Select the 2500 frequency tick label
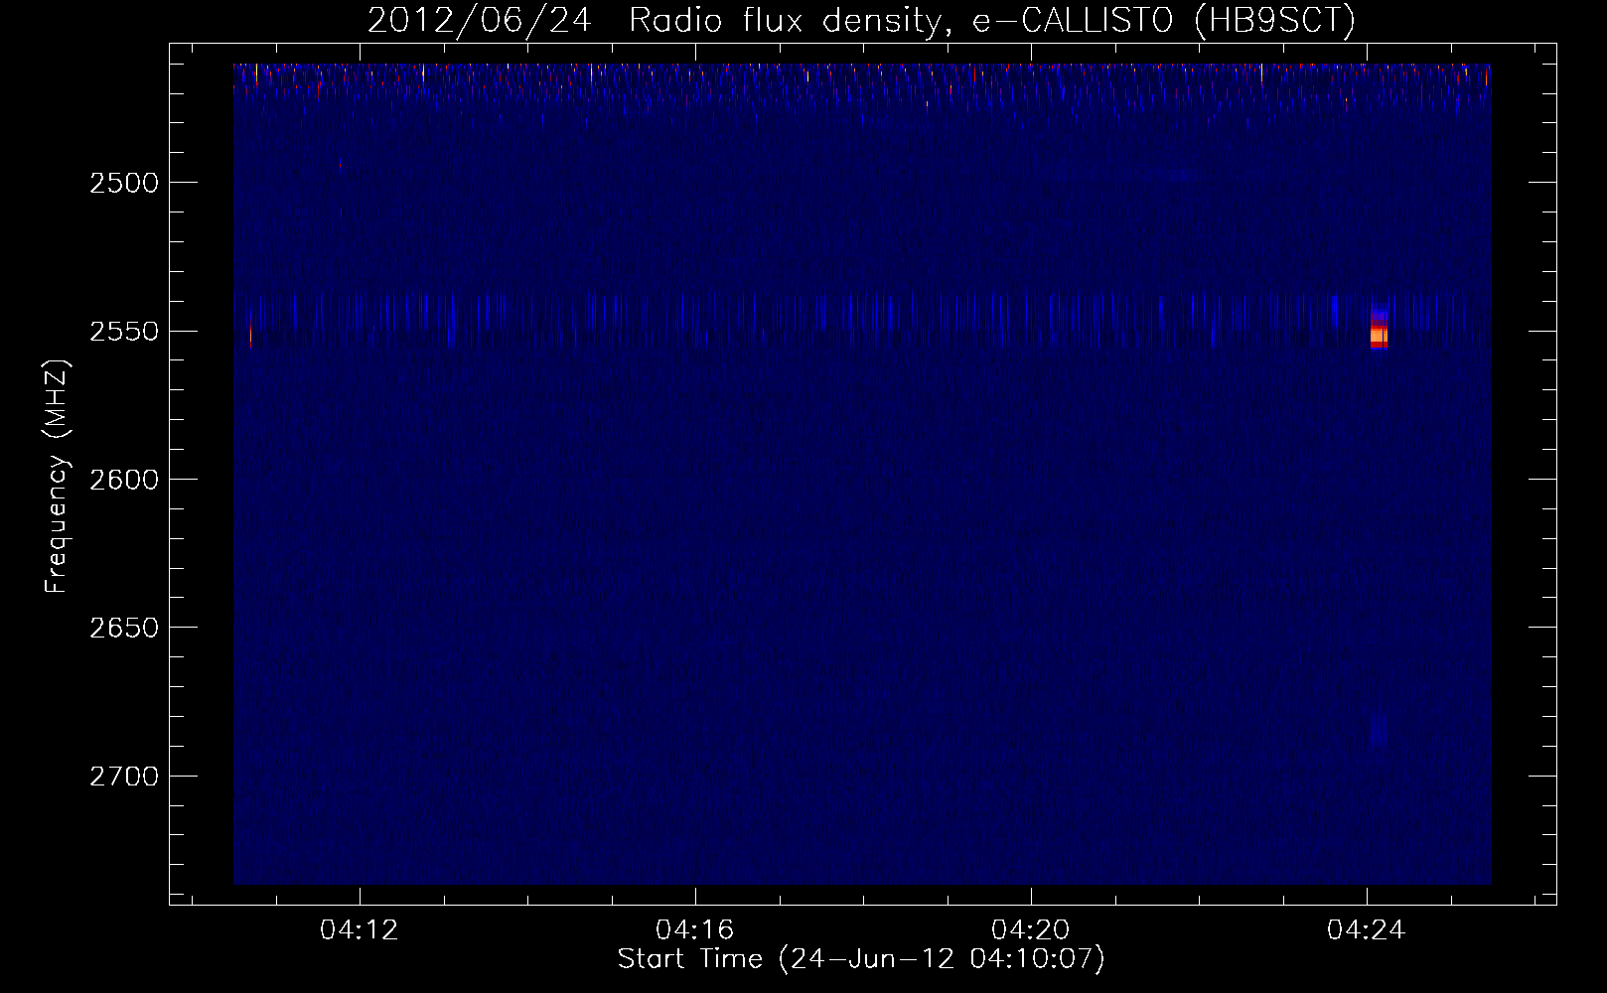Image resolution: width=1607 pixels, height=993 pixels. pos(124,183)
